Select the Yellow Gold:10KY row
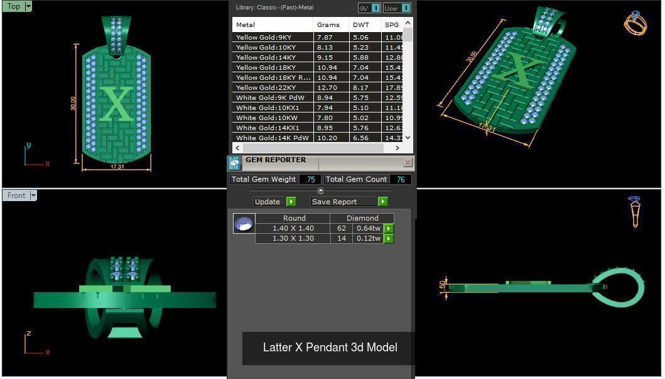This screenshot has width=665, height=379. (317, 48)
